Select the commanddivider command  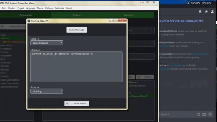[x=9, y=87]
